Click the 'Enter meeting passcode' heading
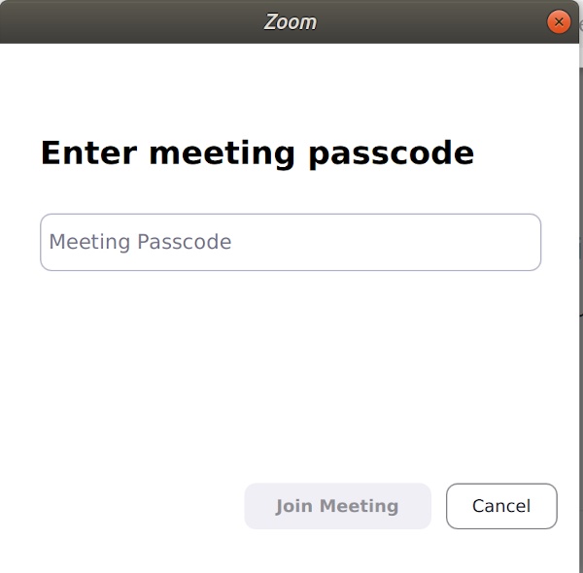The height and width of the screenshot is (573, 583). pyautogui.click(x=257, y=153)
